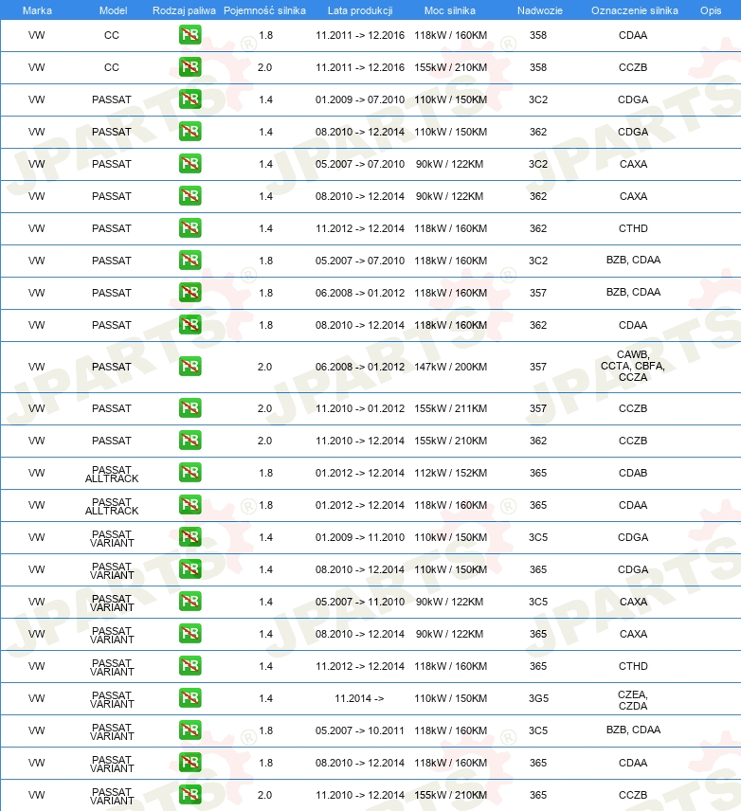The image size is (741, 811).
Task: Click fuel icon in Passat 155kW / 211KM row
Action: click(x=190, y=408)
